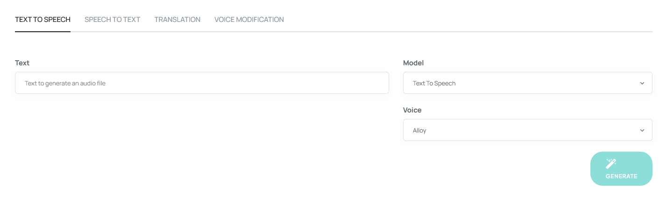Open the Model combo box
The height and width of the screenshot is (203, 667).
point(527,83)
